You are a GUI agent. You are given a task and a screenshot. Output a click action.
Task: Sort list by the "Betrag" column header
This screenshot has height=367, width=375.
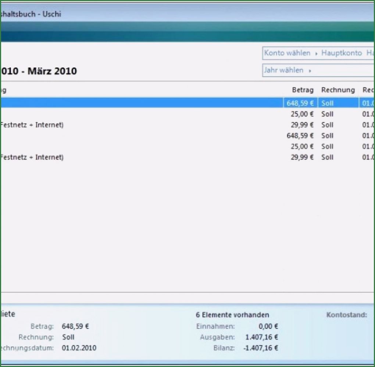click(x=303, y=90)
